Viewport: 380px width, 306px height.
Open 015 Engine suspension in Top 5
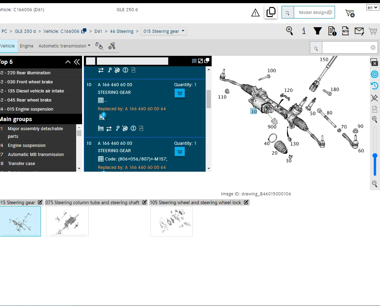coord(41,109)
